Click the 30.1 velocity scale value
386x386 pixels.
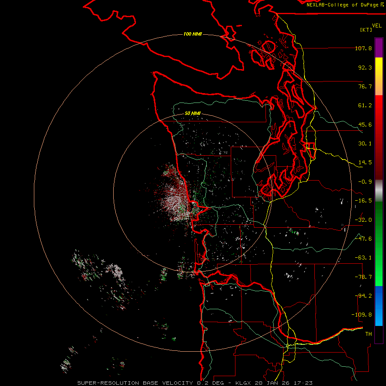click(365, 144)
